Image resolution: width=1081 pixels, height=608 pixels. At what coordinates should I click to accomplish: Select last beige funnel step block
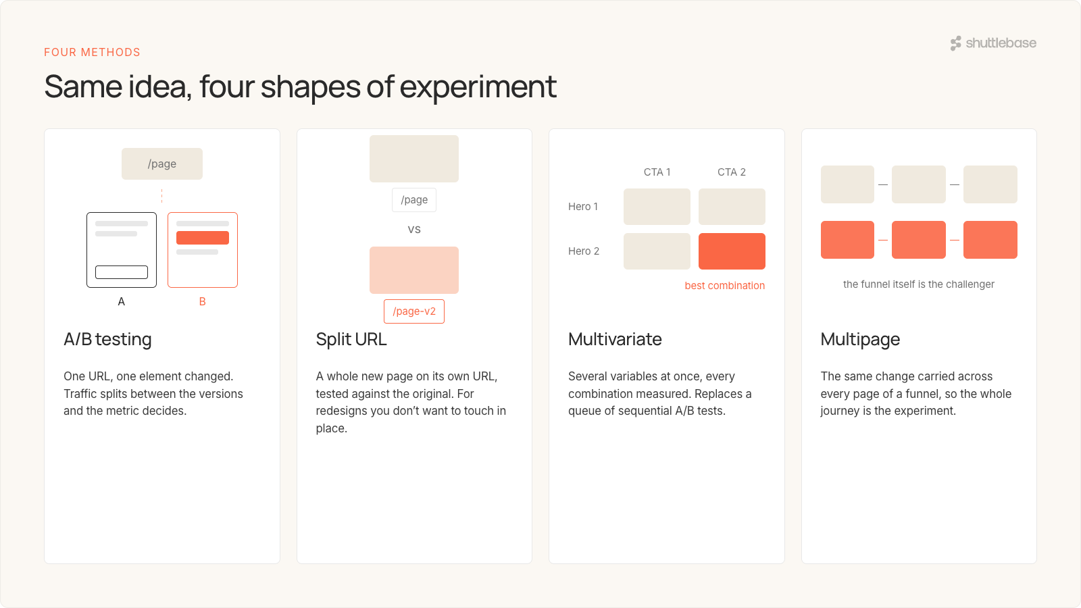tap(990, 184)
